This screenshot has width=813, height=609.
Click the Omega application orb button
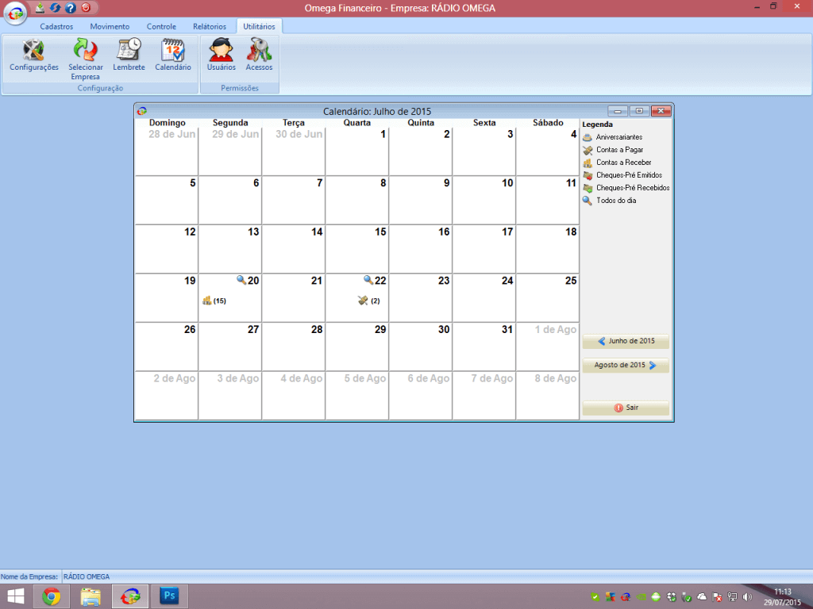(16, 13)
